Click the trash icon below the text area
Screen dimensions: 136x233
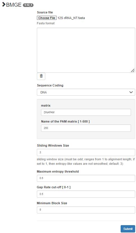click(x=41, y=76)
